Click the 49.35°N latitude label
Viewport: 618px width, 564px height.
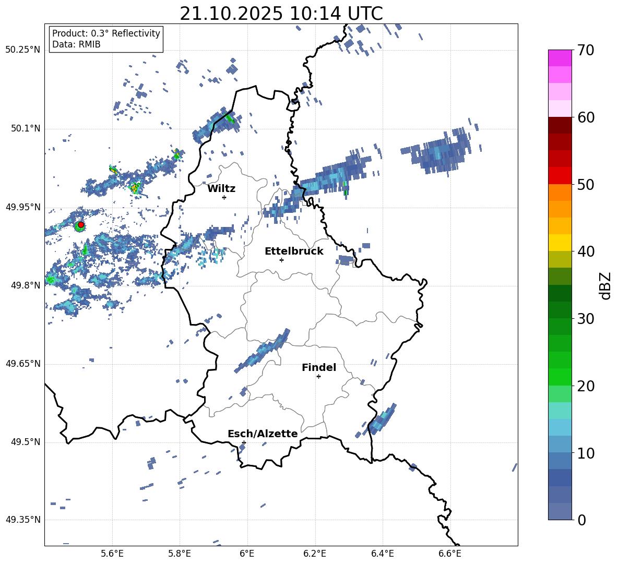23,520
